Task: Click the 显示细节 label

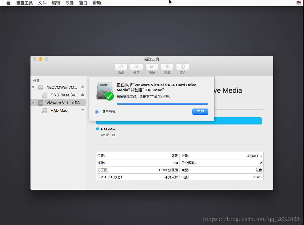Action: point(109,112)
